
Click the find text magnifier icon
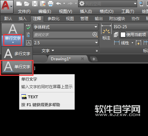95,35
